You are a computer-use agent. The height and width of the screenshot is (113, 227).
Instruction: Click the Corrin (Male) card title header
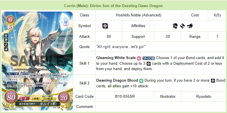click(113, 6)
